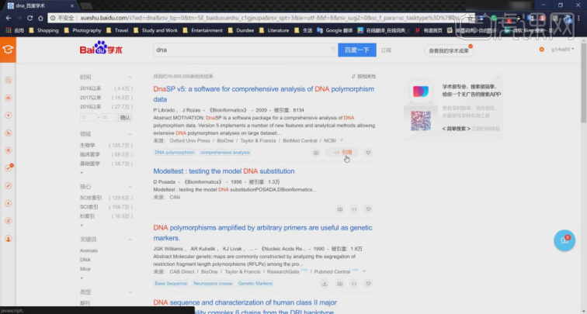Show more 领域 options with plus
The height and width of the screenshot is (314, 587).
82,173
